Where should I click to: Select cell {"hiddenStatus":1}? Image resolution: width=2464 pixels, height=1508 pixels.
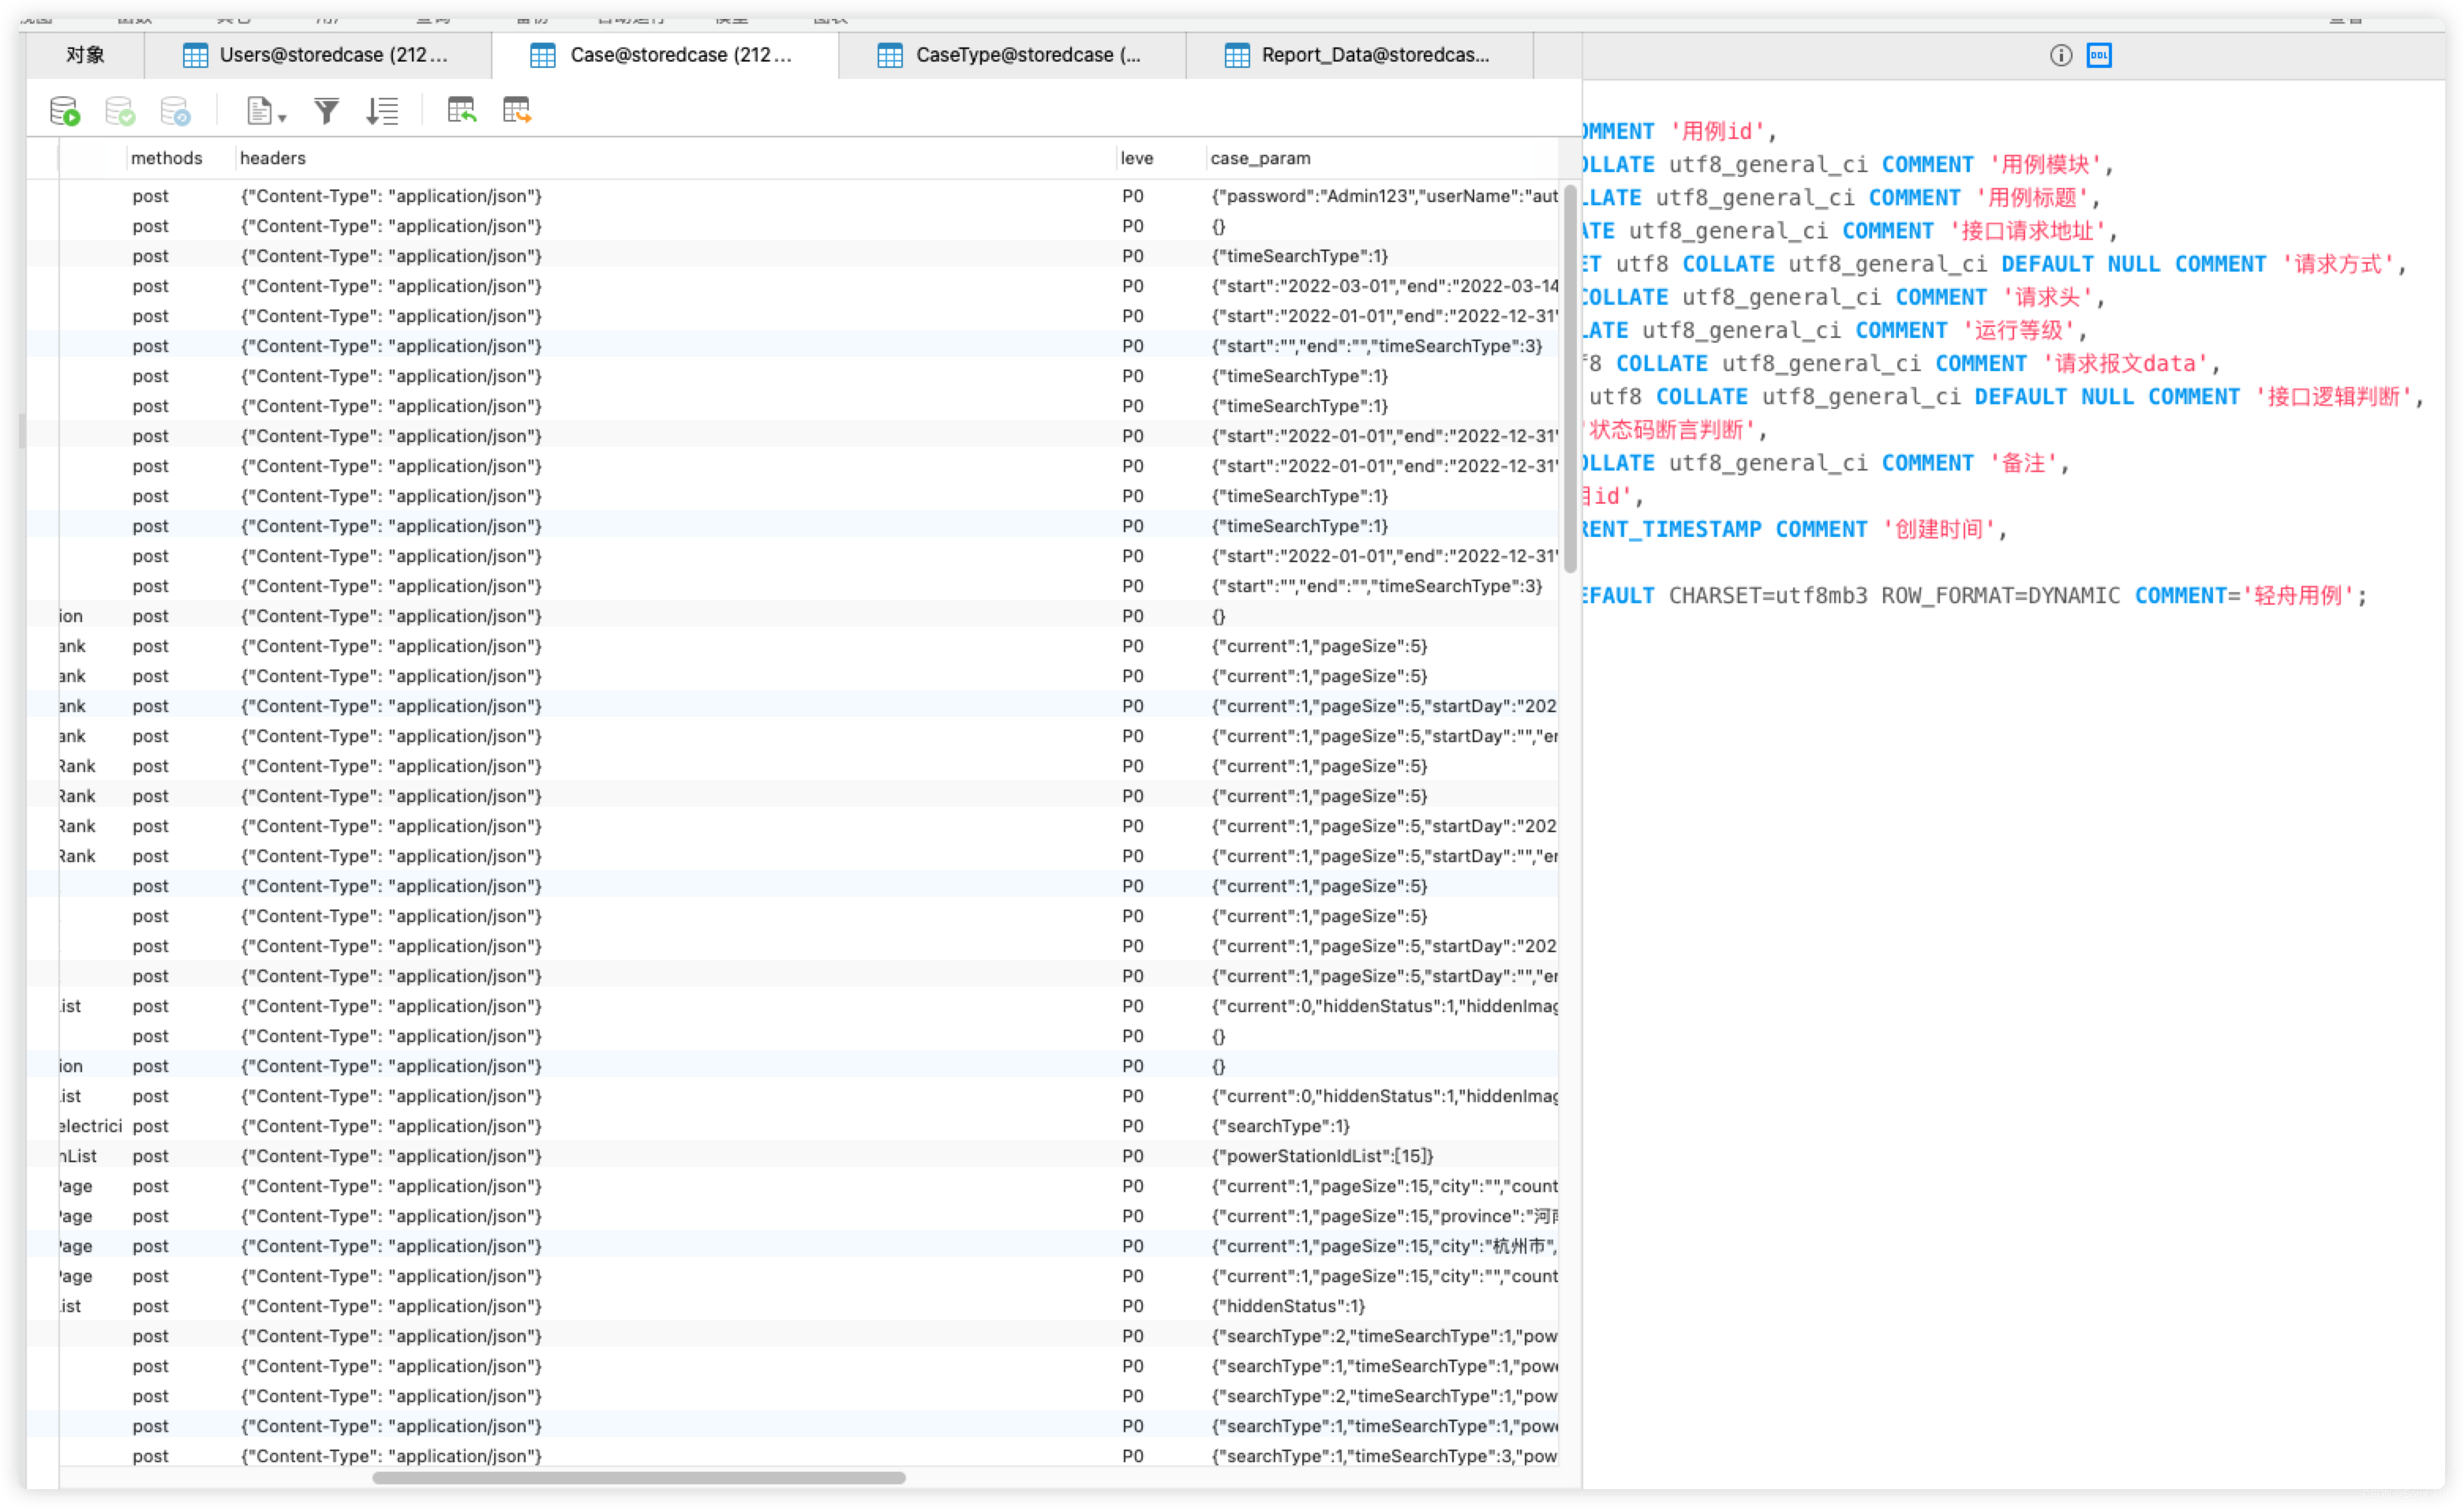[x=1383, y=1306]
